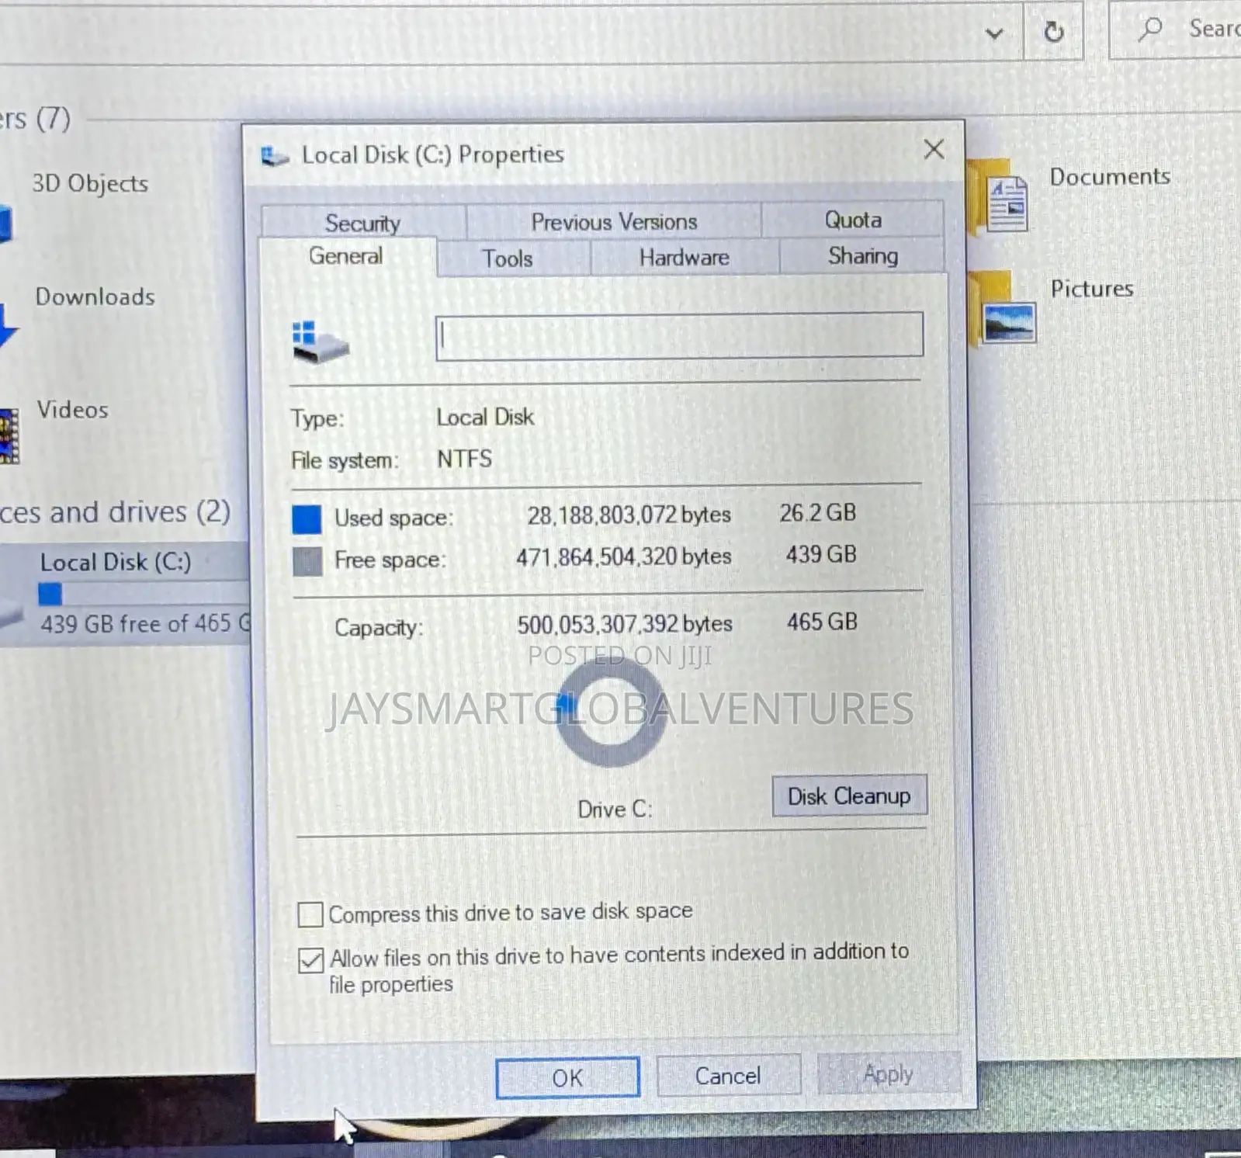Confirm with the OK button
The image size is (1241, 1158).
coord(567,1077)
